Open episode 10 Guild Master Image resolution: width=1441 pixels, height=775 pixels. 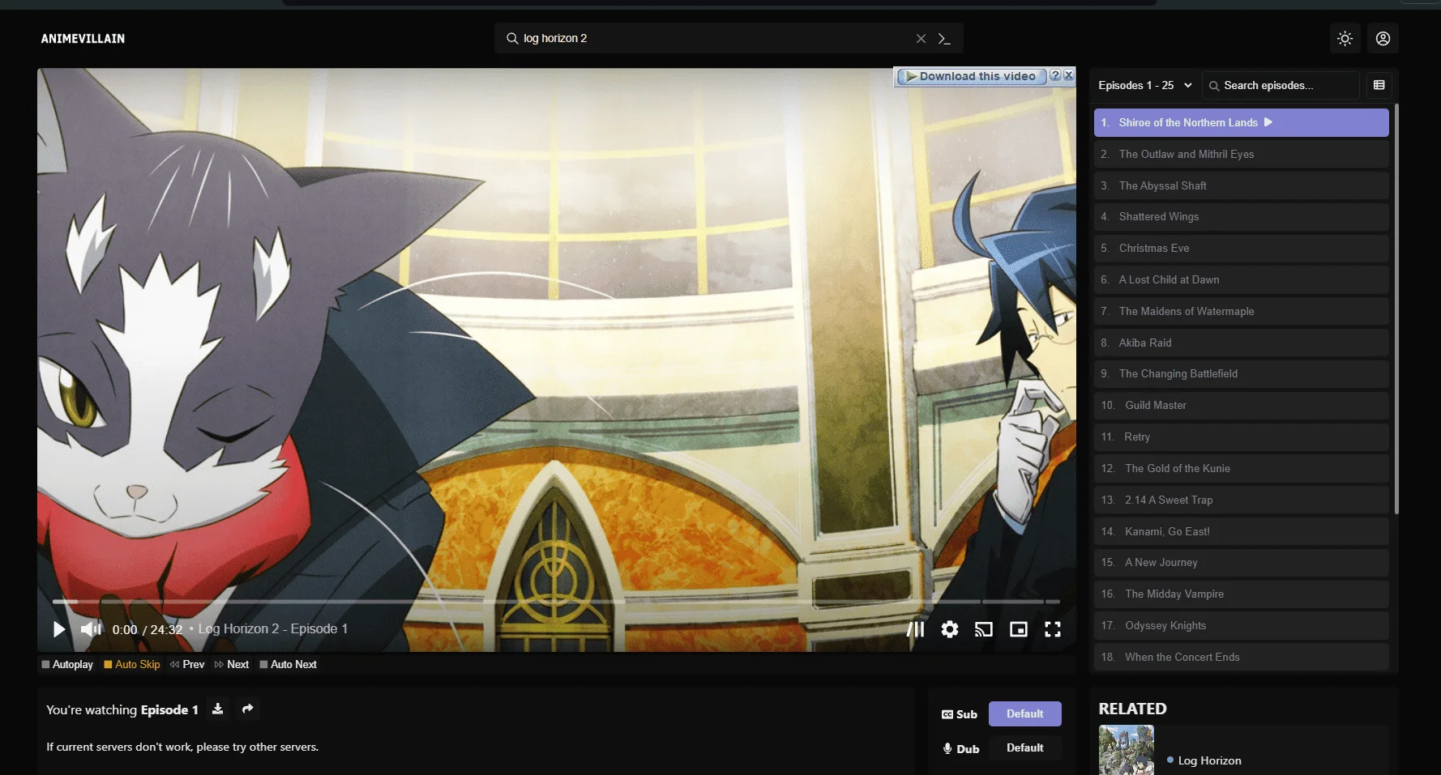(1241, 405)
